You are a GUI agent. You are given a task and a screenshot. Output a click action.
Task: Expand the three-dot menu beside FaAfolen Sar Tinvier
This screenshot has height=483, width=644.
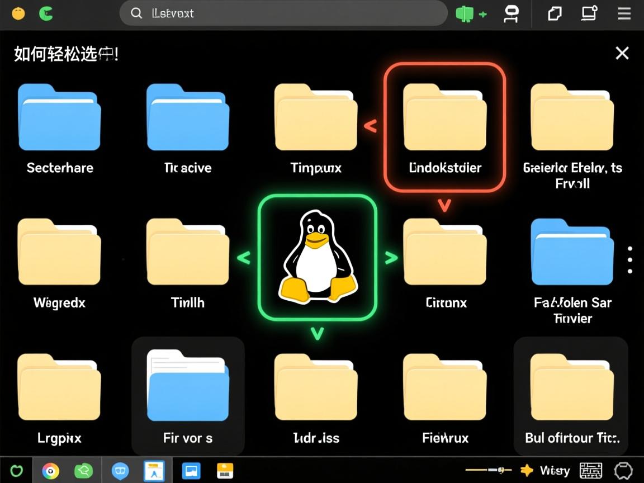point(629,259)
